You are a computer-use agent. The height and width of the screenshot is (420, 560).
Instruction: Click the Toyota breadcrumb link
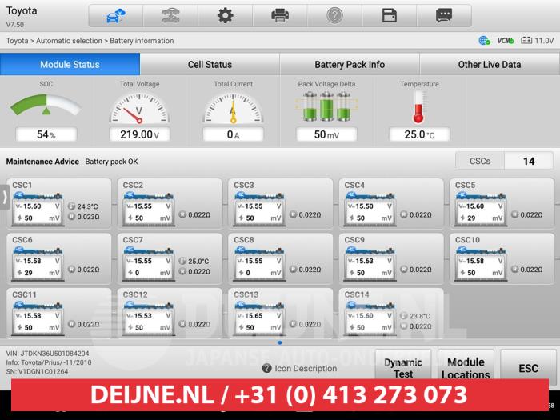pyautogui.click(x=17, y=41)
